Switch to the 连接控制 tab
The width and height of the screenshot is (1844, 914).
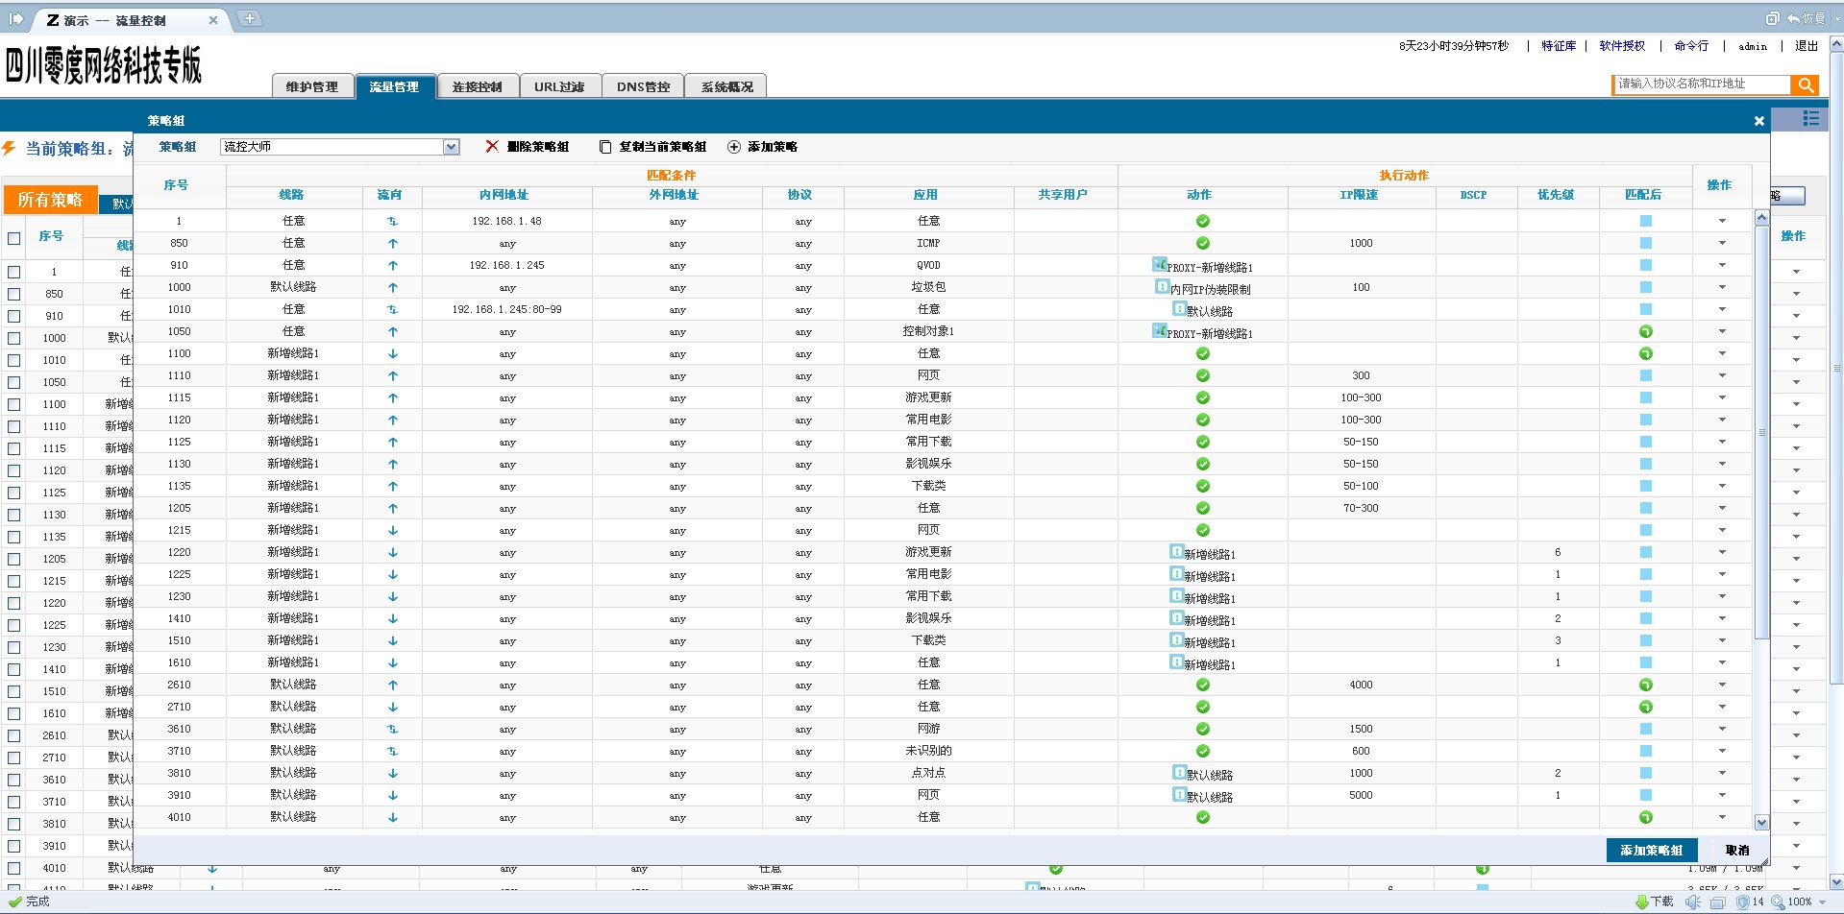(x=478, y=86)
